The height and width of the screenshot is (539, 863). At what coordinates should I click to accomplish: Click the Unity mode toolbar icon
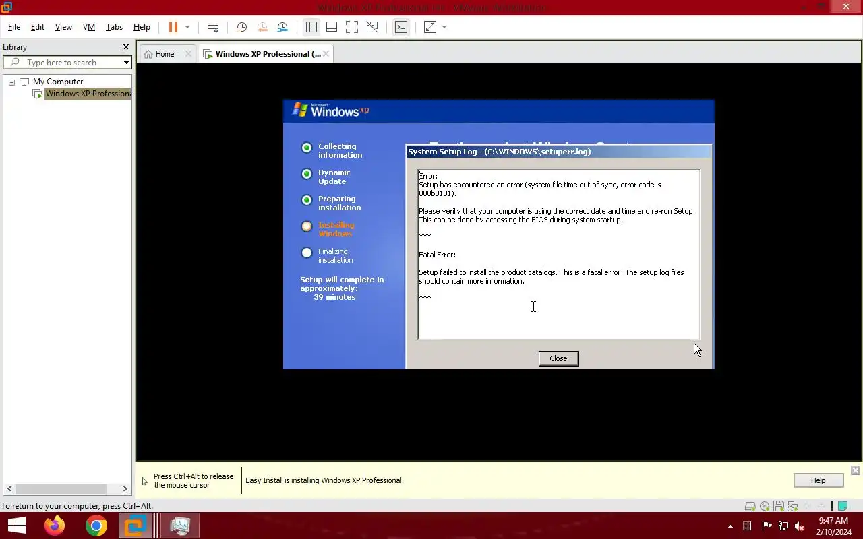tap(372, 27)
